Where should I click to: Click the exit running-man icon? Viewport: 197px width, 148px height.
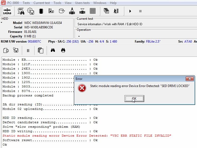(x=116, y=11)
